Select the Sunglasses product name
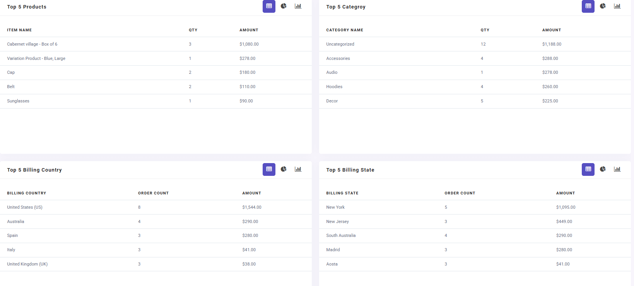This screenshot has width=634, height=286. coord(18,101)
